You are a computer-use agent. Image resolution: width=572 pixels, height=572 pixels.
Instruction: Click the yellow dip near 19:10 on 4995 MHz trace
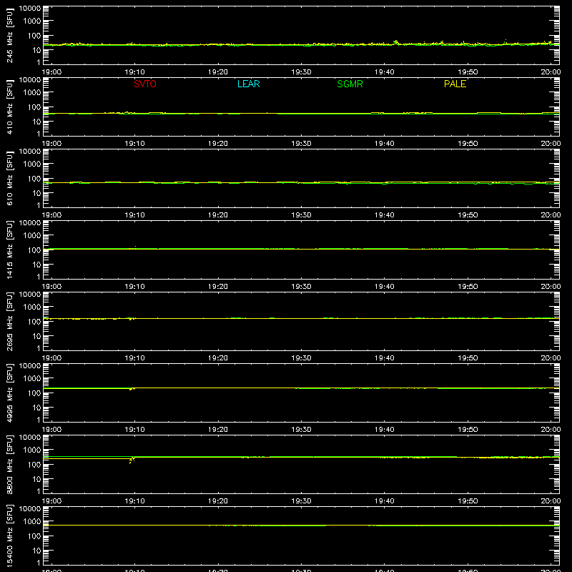coord(132,389)
